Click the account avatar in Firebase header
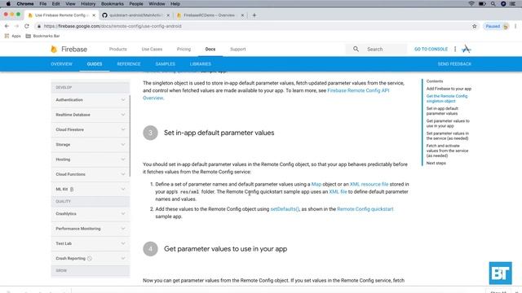Screen dimensions: 522x293 466,49
